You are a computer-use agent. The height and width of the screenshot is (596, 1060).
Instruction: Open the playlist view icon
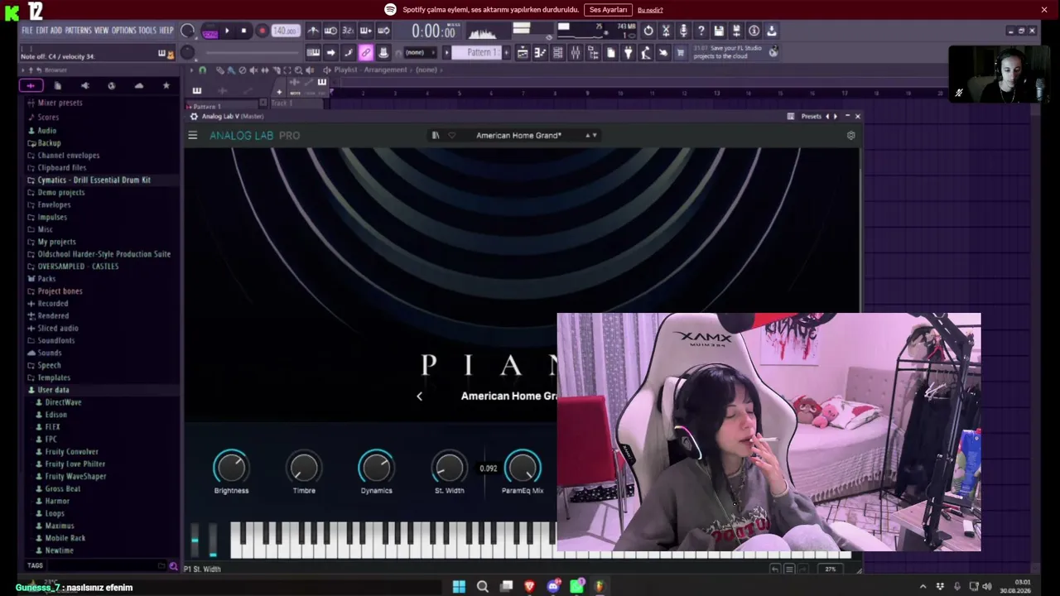(523, 52)
